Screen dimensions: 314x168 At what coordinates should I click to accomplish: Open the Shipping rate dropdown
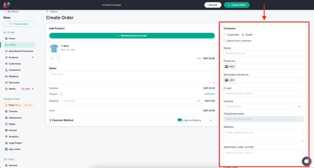click(132, 101)
